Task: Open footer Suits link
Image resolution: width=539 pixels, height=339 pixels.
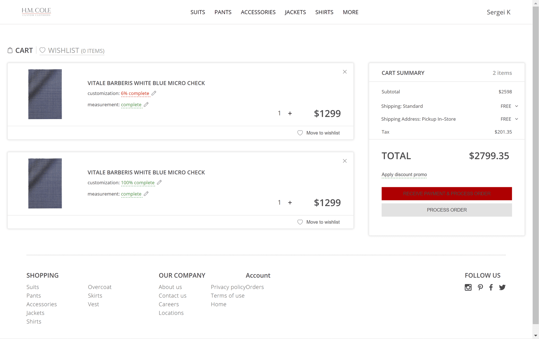Action: click(x=33, y=287)
